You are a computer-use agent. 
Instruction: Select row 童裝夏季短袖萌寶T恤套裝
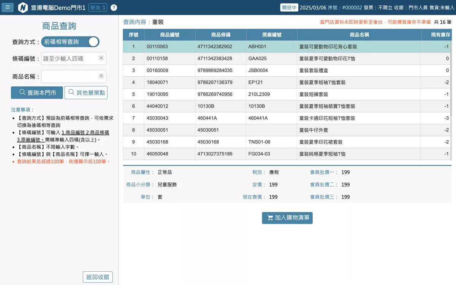[x=287, y=106]
